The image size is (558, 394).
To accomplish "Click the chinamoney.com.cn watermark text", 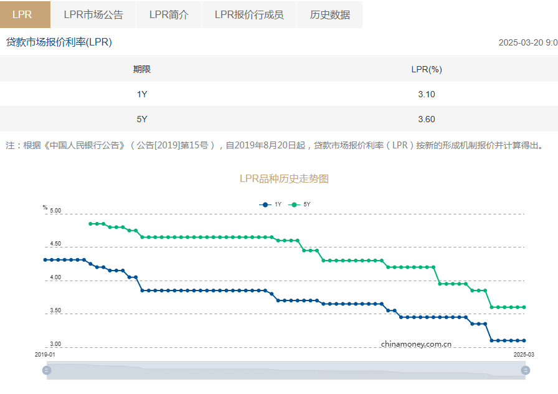I will (x=416, y=344).
